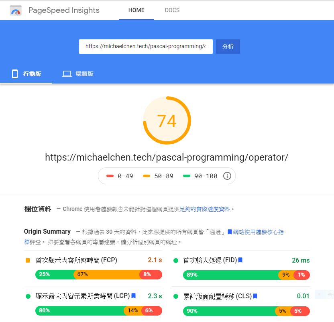Click the Origin Summary heading

[47, 232]
